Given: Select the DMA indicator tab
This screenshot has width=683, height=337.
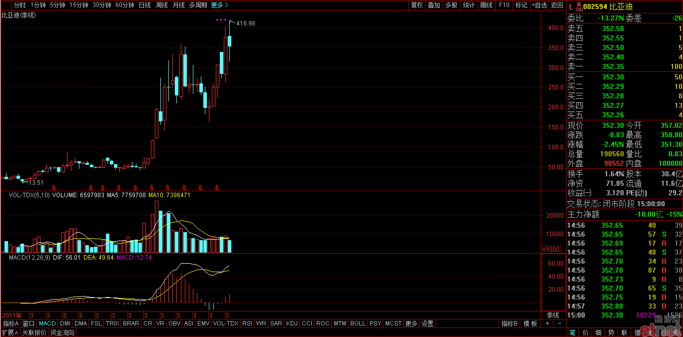Looking at the screenshot, I should click(80, 324).
